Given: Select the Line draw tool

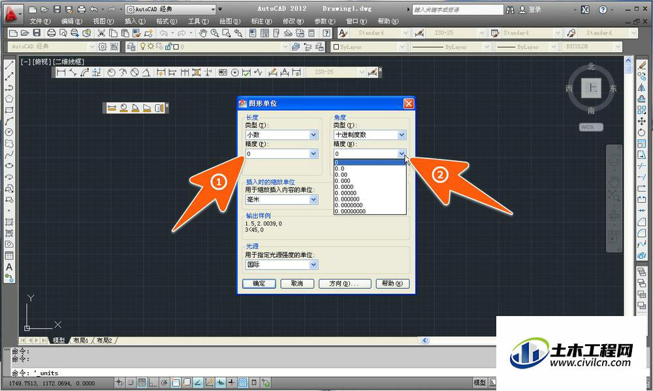Looking at the screenshot, I should tap(8, 65).
